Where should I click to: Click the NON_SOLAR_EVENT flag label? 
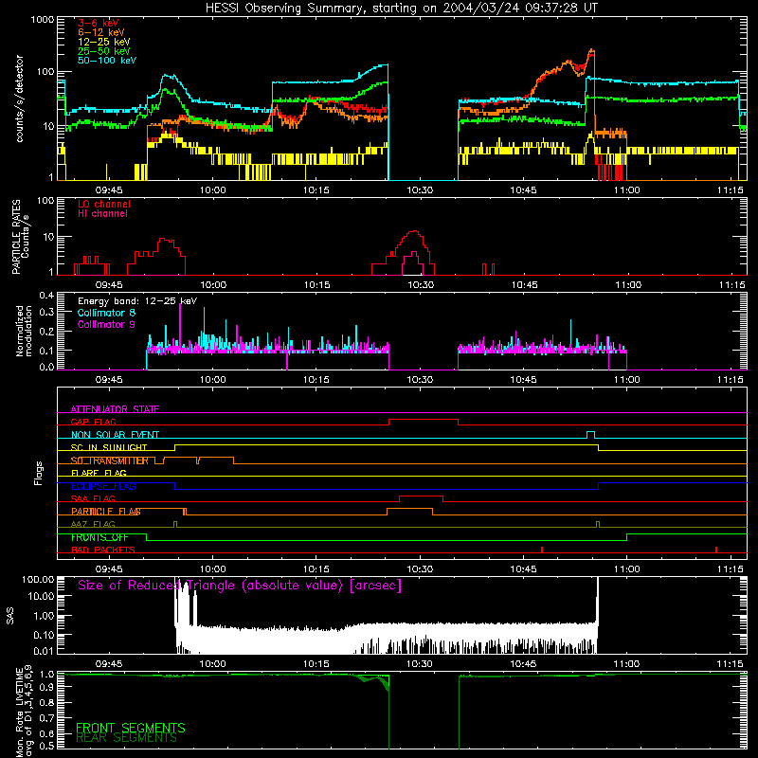115,435
